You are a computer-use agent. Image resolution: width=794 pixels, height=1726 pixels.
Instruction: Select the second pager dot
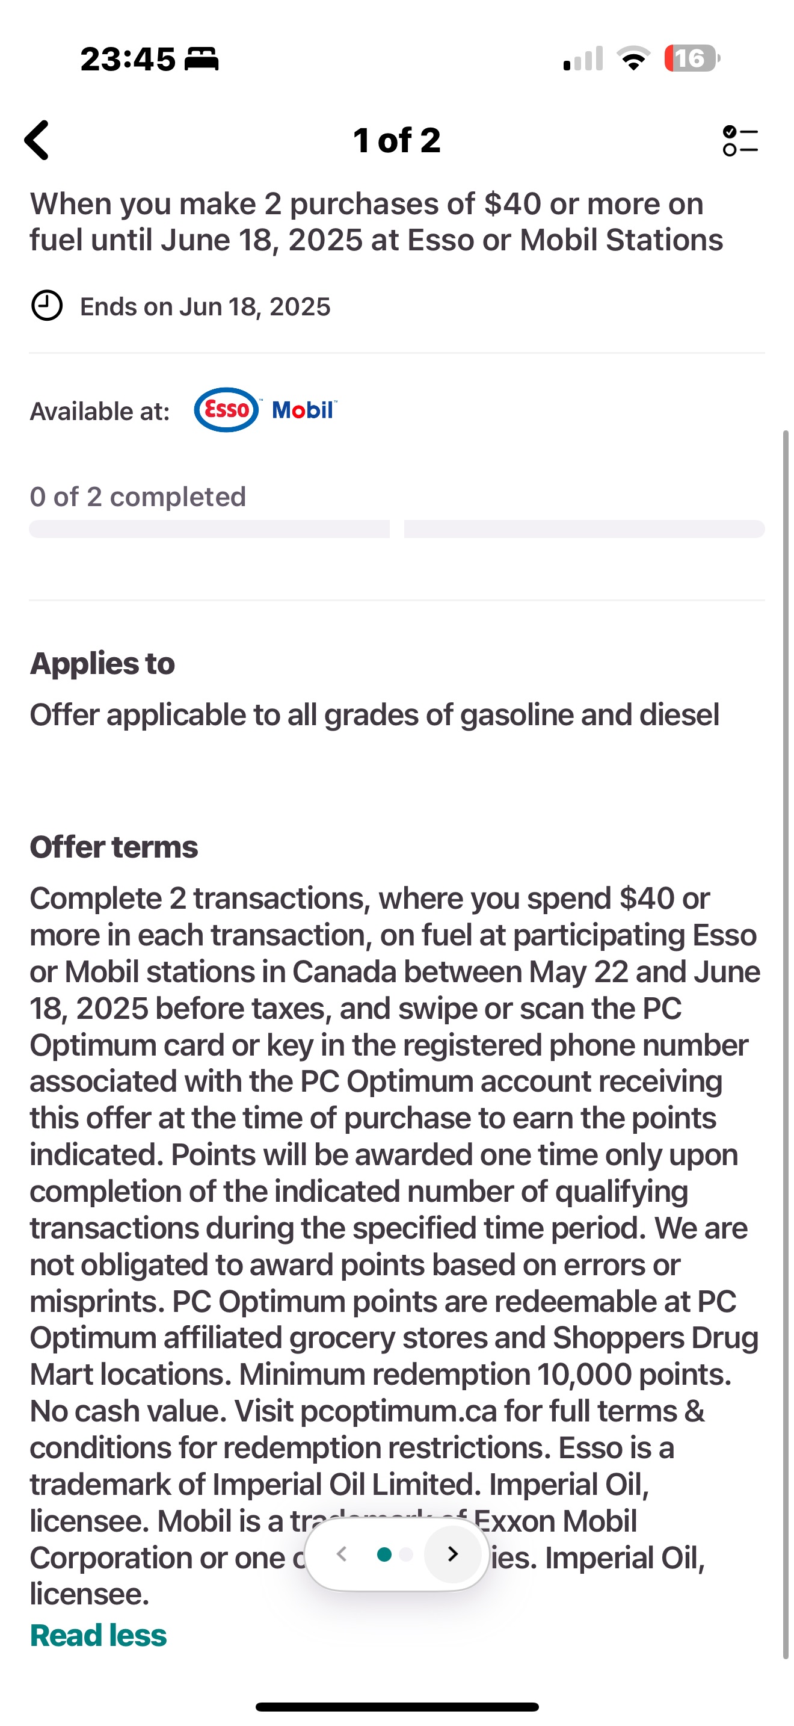tap(405, 1554)
